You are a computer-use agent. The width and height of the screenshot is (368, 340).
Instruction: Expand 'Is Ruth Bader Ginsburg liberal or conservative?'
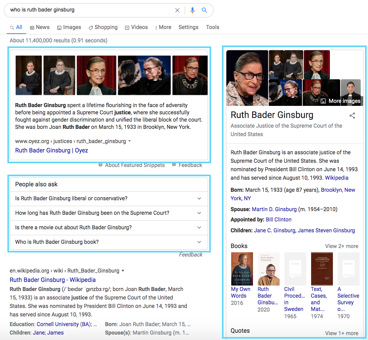(199, 198)
